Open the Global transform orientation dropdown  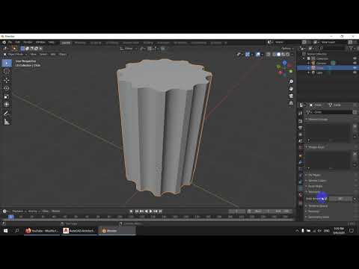[x=128, y=49]
